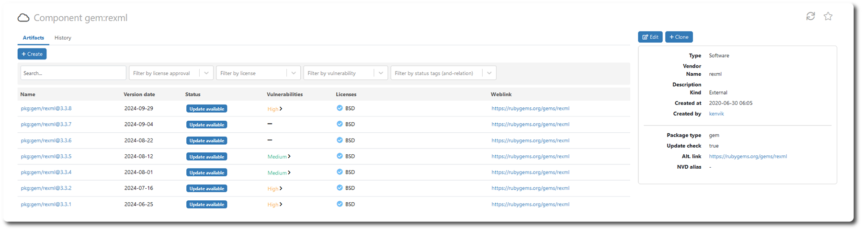Select the Artifacts tab
This screenshot has height=230, width=862.
coord(34,38)
